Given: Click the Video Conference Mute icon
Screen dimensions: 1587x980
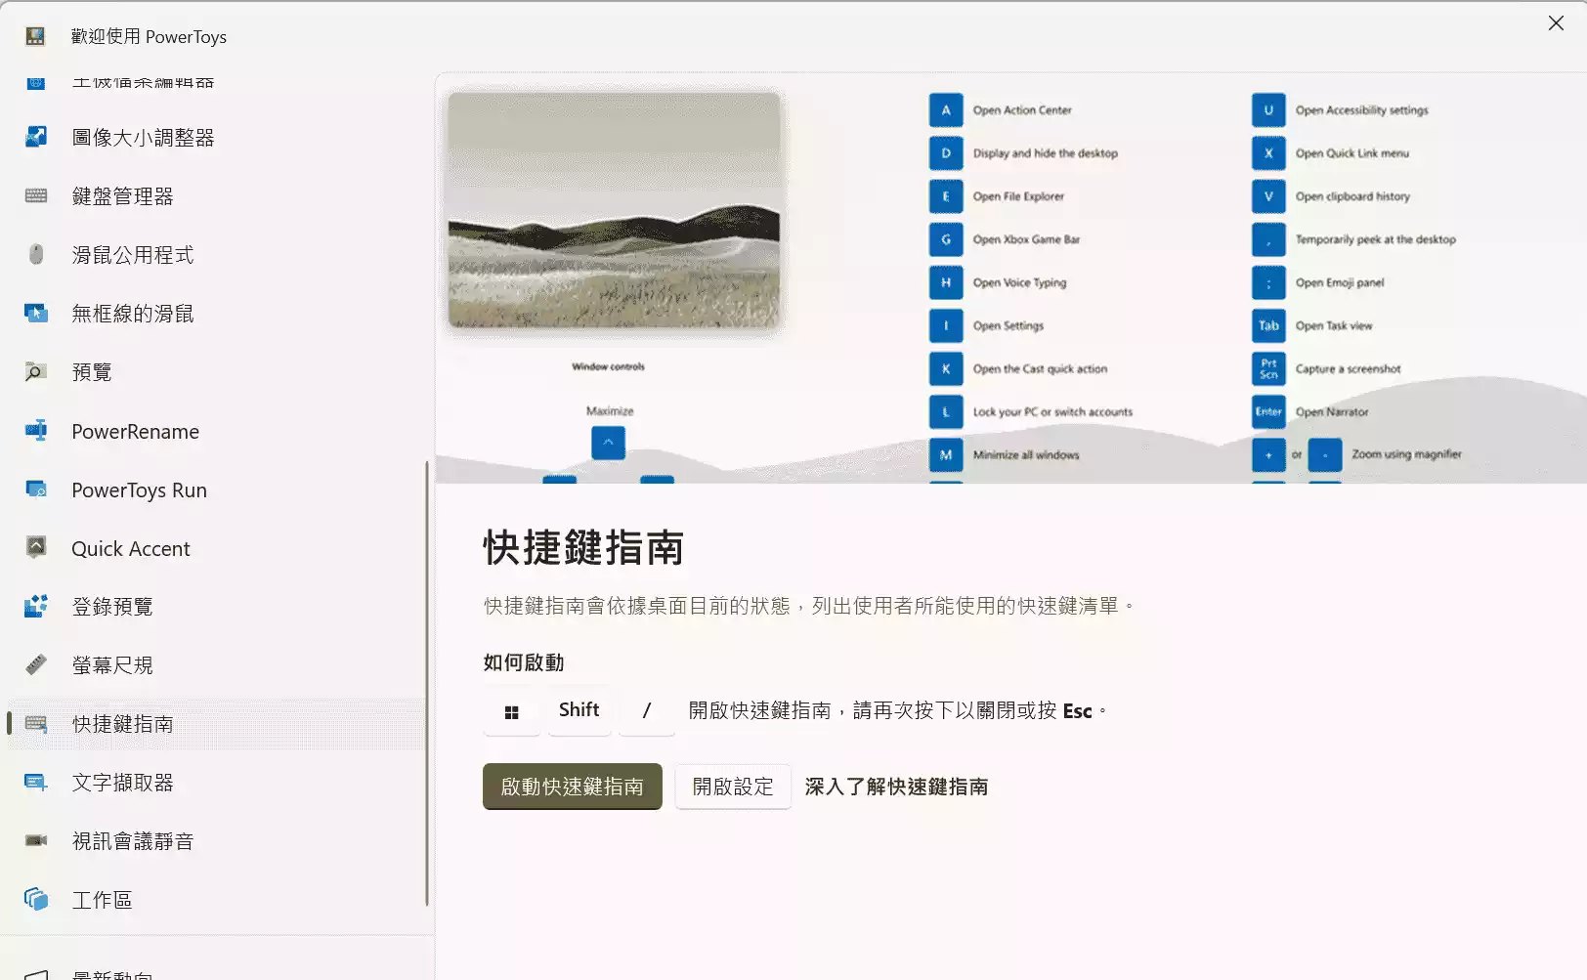Looking at the screenshot, I should coord(36,840).
